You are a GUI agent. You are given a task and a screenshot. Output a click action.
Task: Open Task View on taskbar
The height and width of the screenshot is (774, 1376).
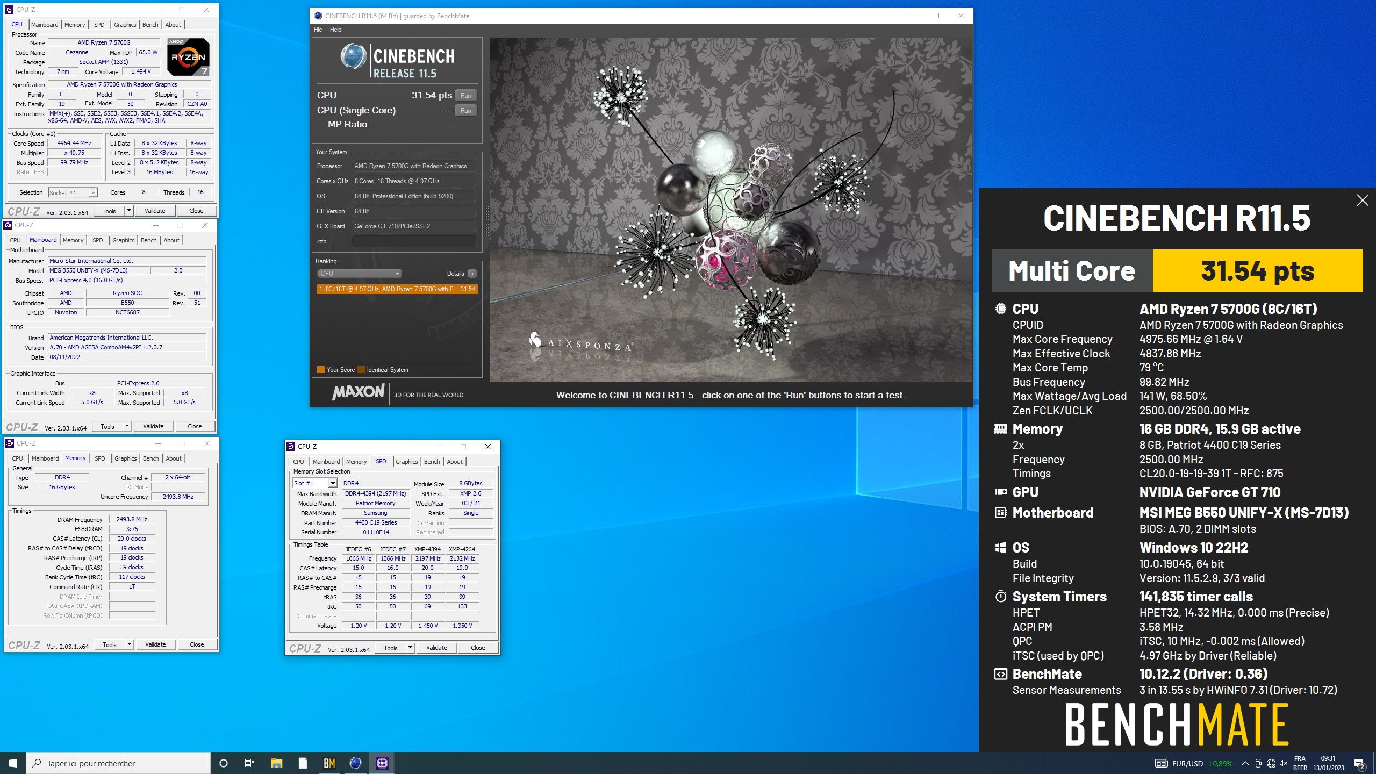click(249, 763)
